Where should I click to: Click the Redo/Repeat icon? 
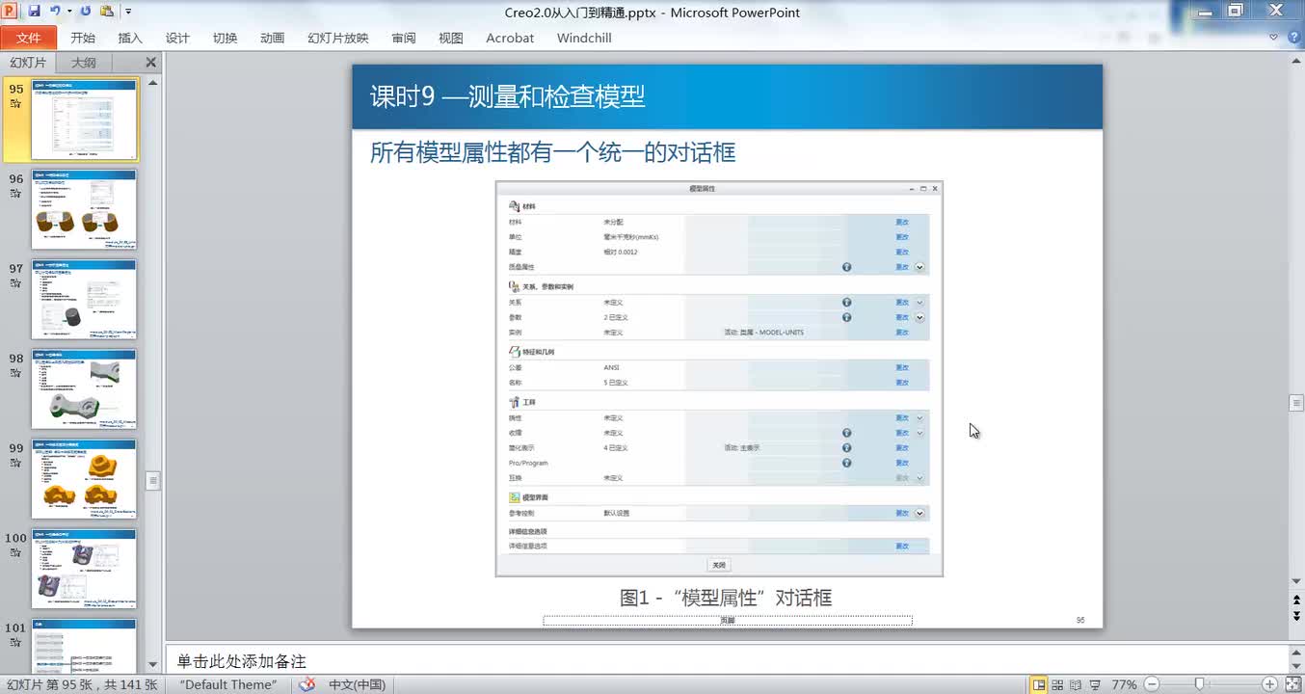coord(85,12)
